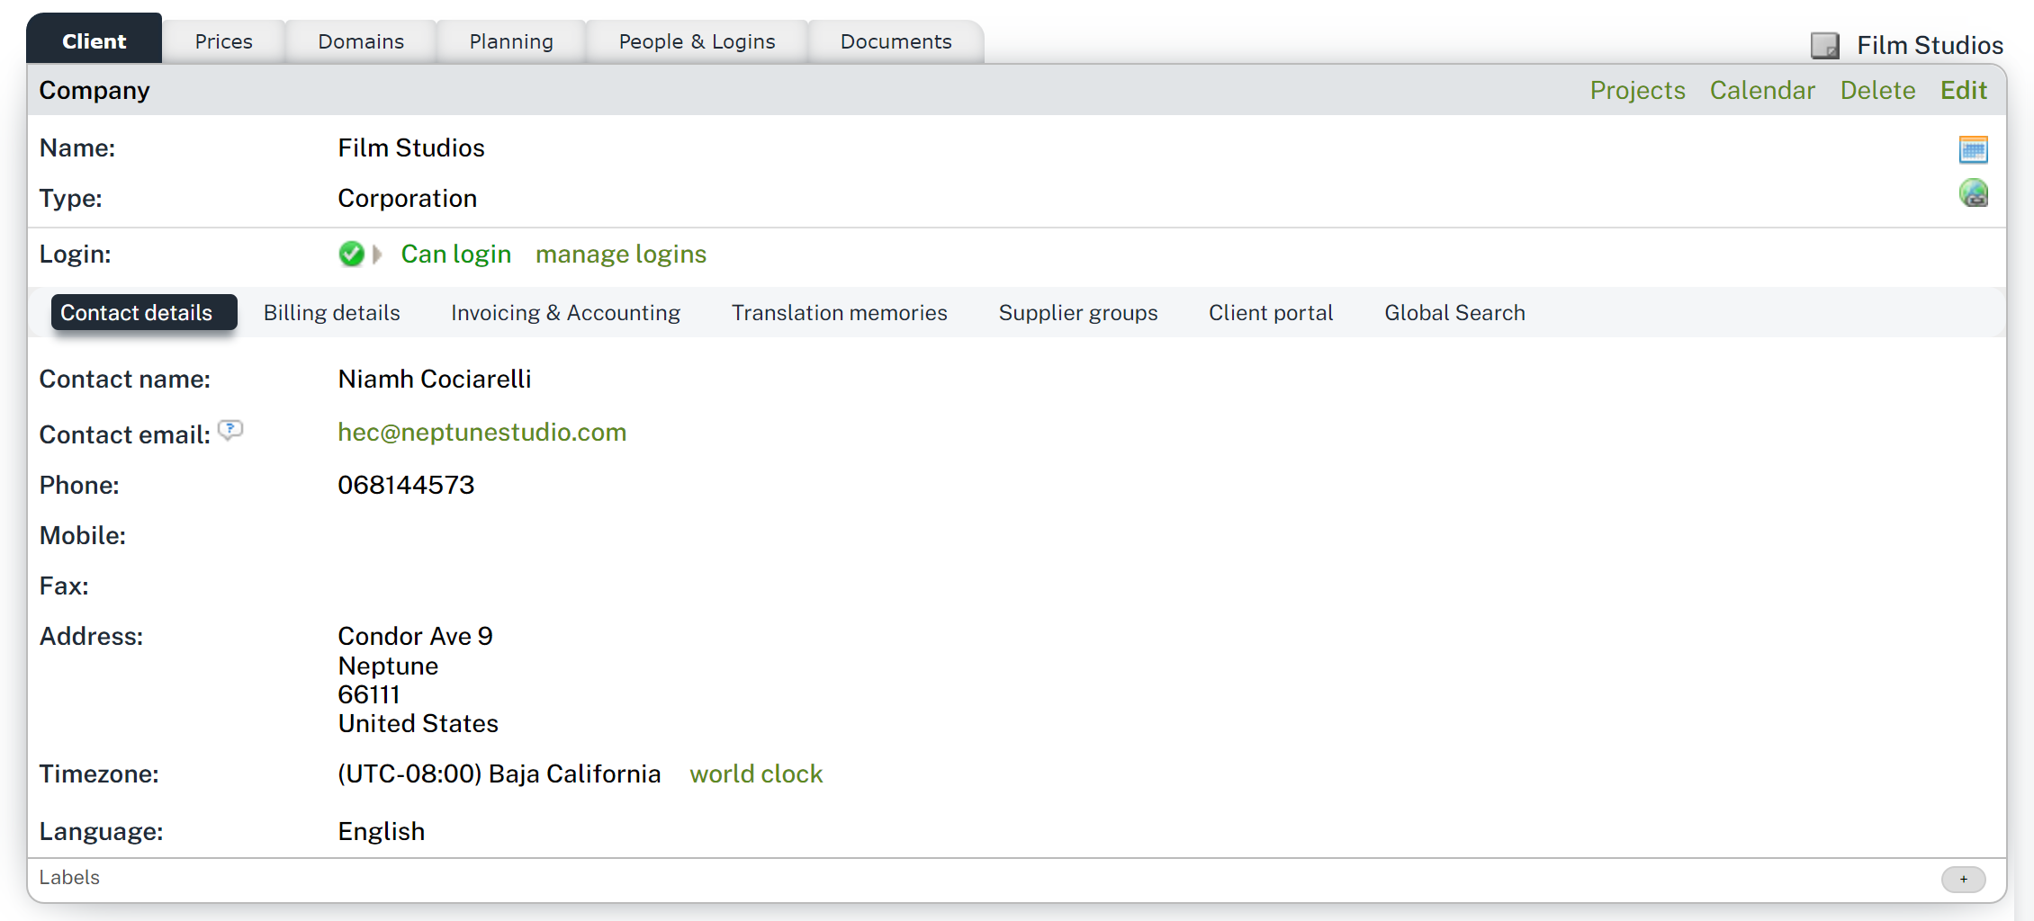The image size is (2034, 921).
Task: Switch to the Translation memories tab
Action: pyautogui.click(x=839, y=312)
